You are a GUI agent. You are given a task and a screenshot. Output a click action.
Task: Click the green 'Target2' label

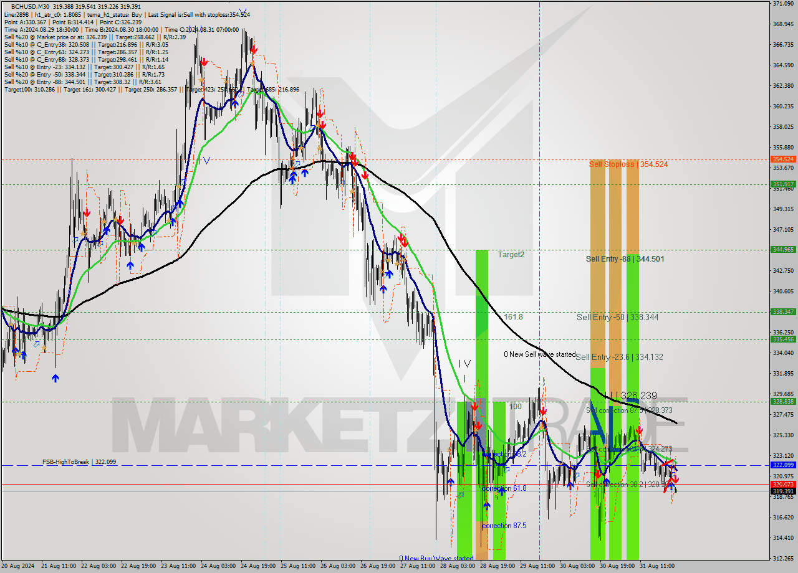(x=511, y=255)
